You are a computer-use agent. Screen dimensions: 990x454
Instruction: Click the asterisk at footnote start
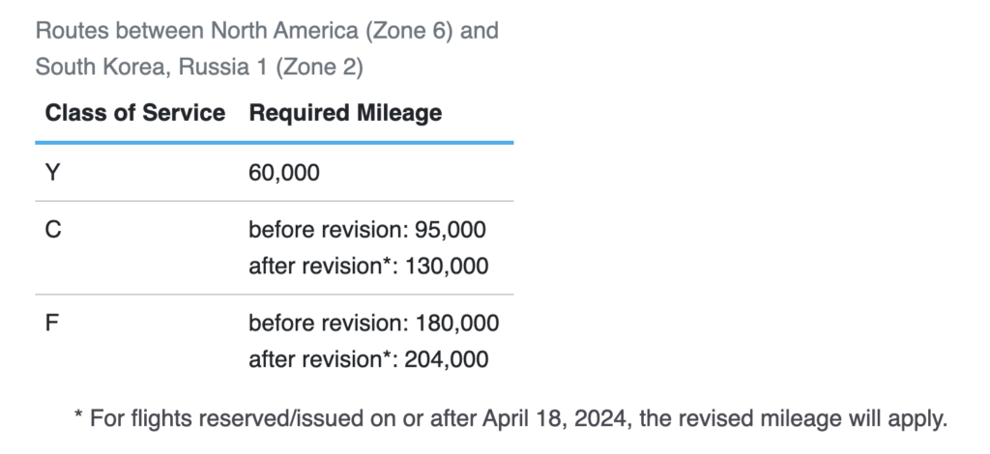point(78,416)
